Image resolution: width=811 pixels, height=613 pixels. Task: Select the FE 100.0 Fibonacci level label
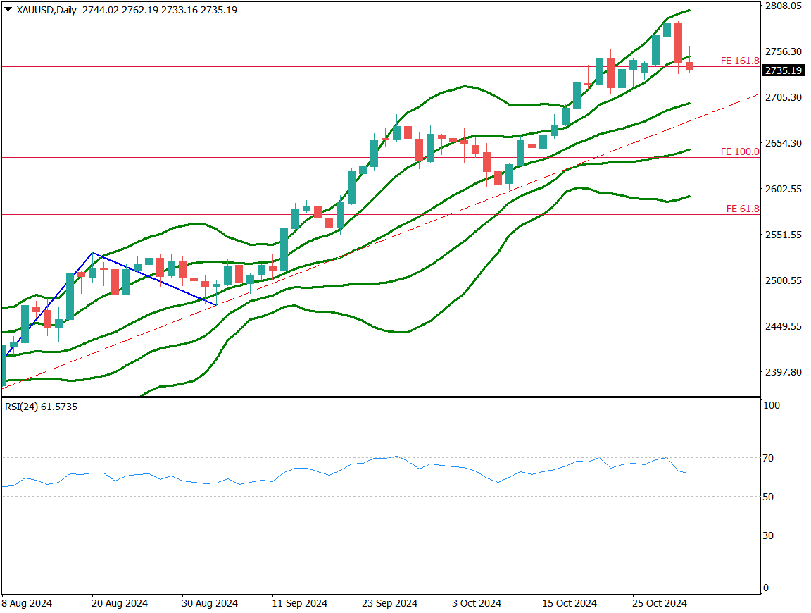click(739, 151)
